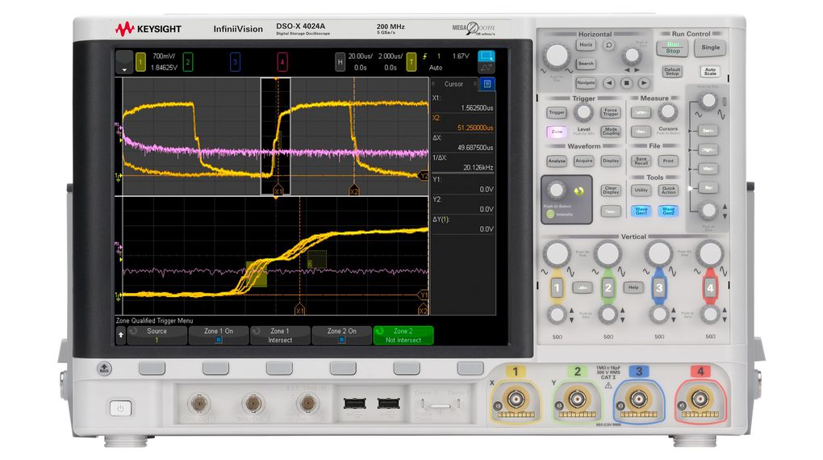This screenshot has width=823, height=460.
Task: Toggle blue channel 3 key in Vertical section
Action: pos(658,288)
